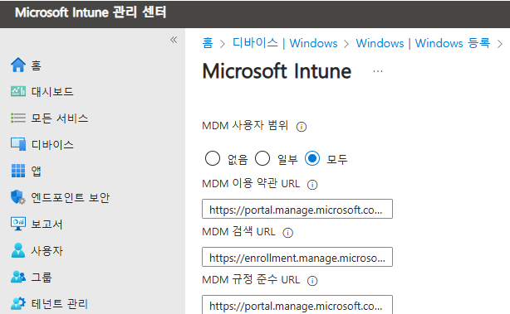Screen dimensions: 510x314
Task: Click the Devices monitor icon
Action: tap(18, 144)
